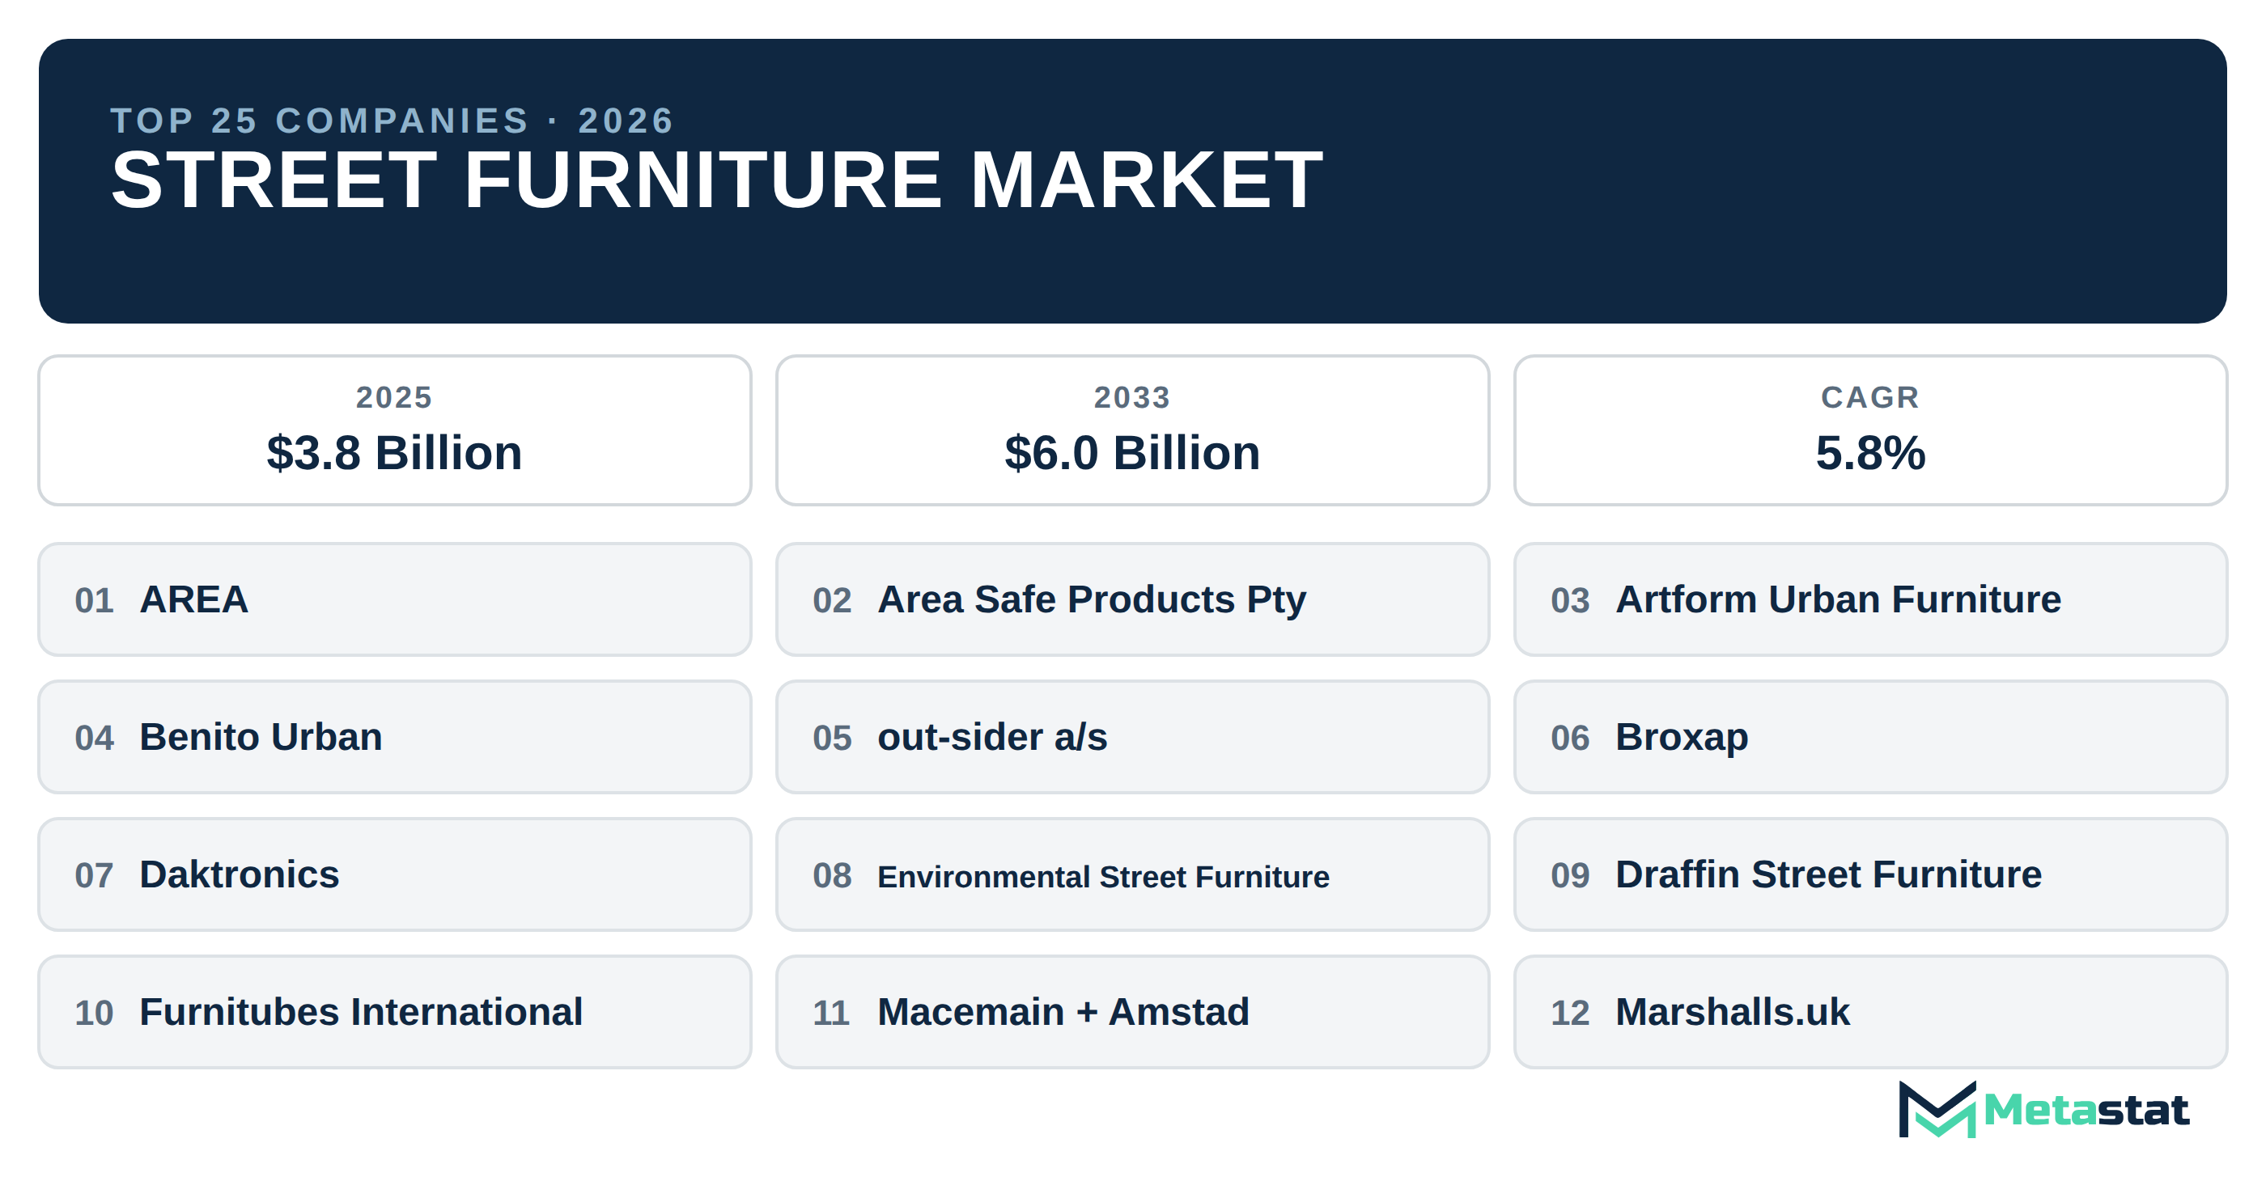Select the CAGR 5.8% stat card
This screenshot has width=2266, height=1181.
[1871, 431]
